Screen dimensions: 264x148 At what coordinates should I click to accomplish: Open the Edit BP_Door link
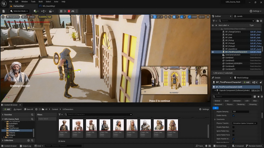(255, 35)
